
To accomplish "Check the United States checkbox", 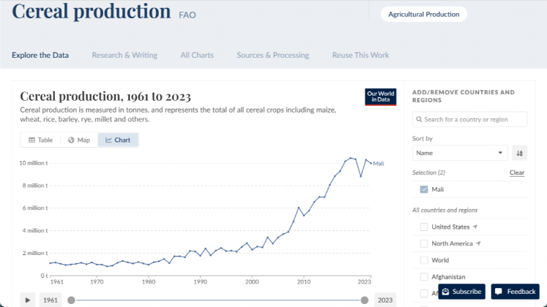I will click(x=424, y=227).
